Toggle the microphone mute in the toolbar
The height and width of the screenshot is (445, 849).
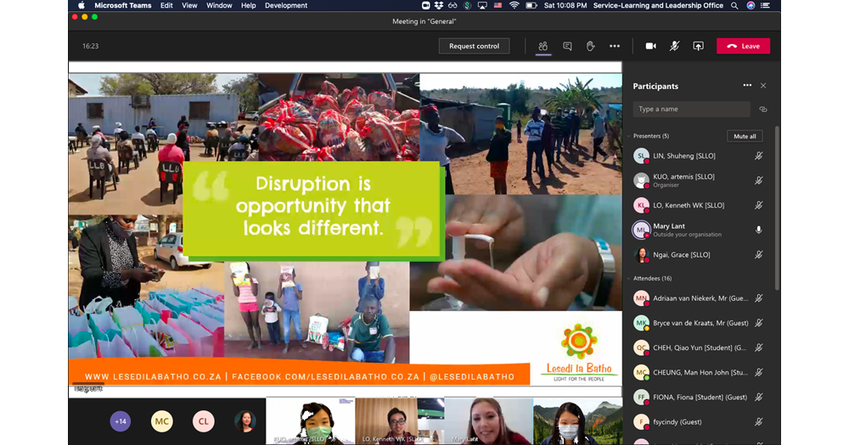[x=674, y=46]
